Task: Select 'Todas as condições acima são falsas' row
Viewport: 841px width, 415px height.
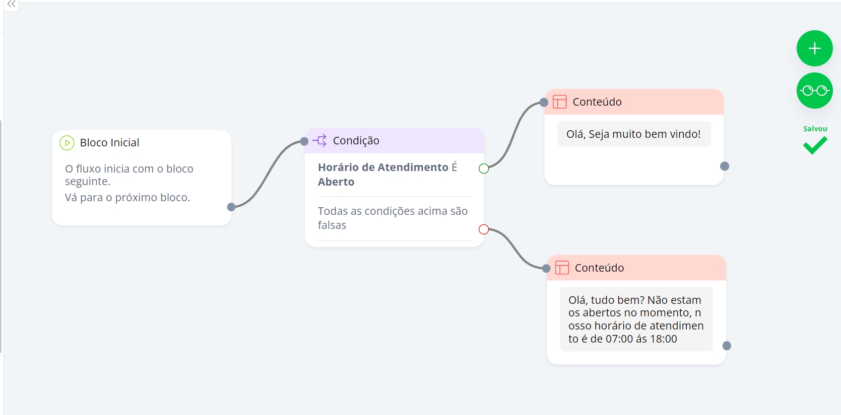Action: [x=393, y=218]
